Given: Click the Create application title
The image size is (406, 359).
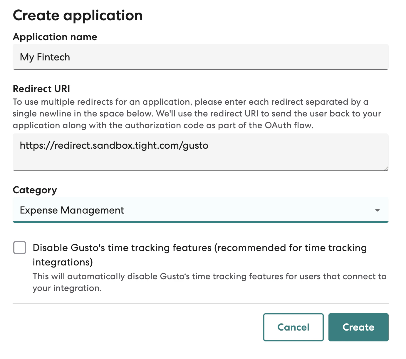Looking at the screenshot, I should (78, 15).
